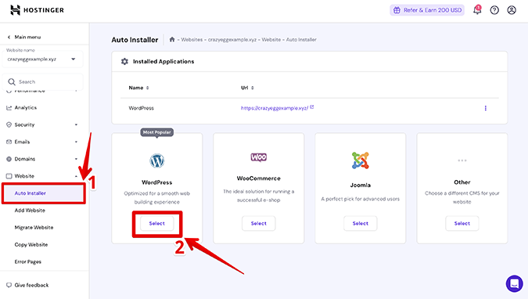Screen dimensions: 528x299
Task: Open the help question mark icon
Action: coord(494,10)
